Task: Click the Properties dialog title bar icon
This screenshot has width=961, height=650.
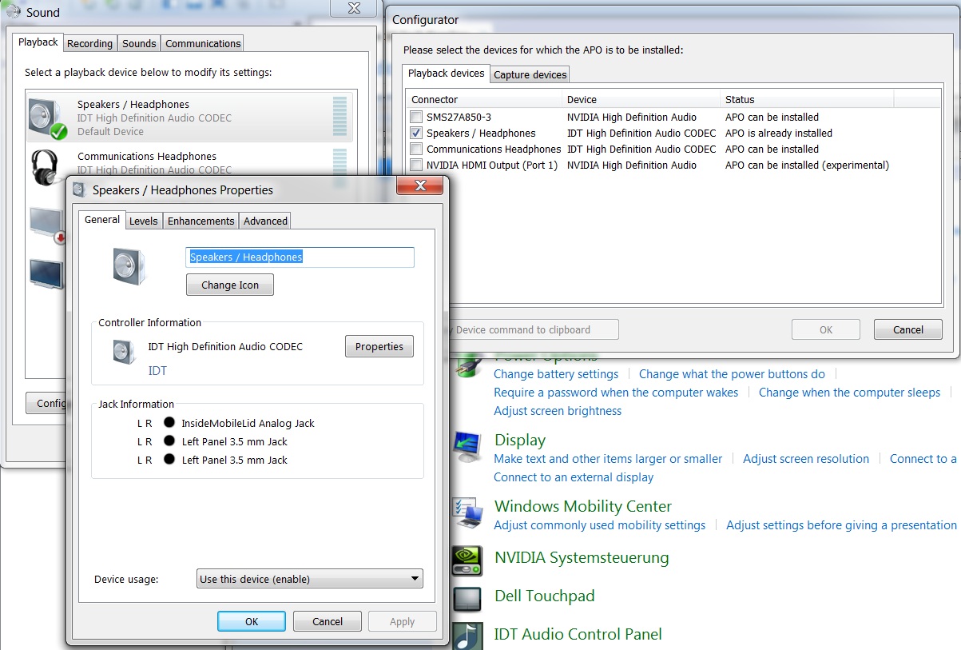Action: pyautogui.click(x=78, y=189)
